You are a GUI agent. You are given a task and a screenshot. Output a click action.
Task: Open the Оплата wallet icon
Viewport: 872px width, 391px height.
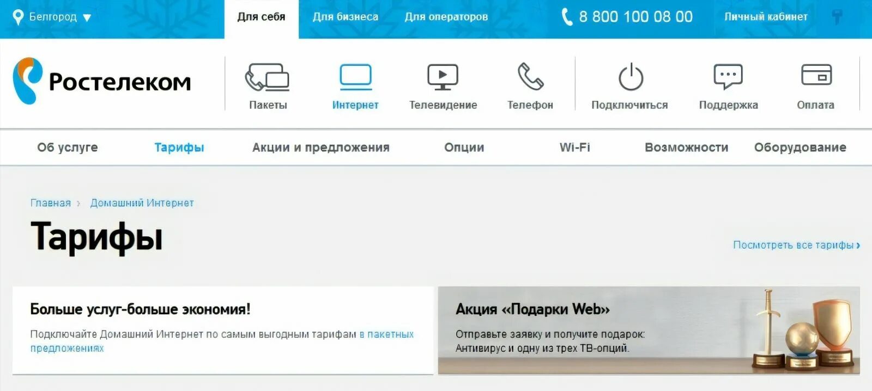tap(816, 75)
